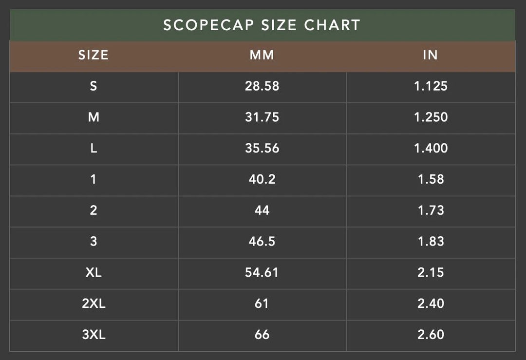526x360 pixels.
Task: Select the 1.400 inch cell
Action: click(x=431, y=149)
